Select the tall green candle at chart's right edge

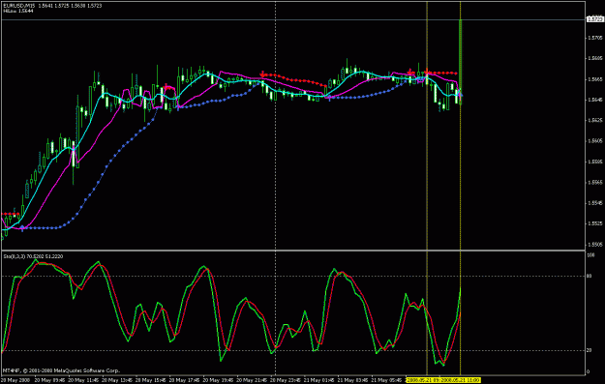(461, 62)
